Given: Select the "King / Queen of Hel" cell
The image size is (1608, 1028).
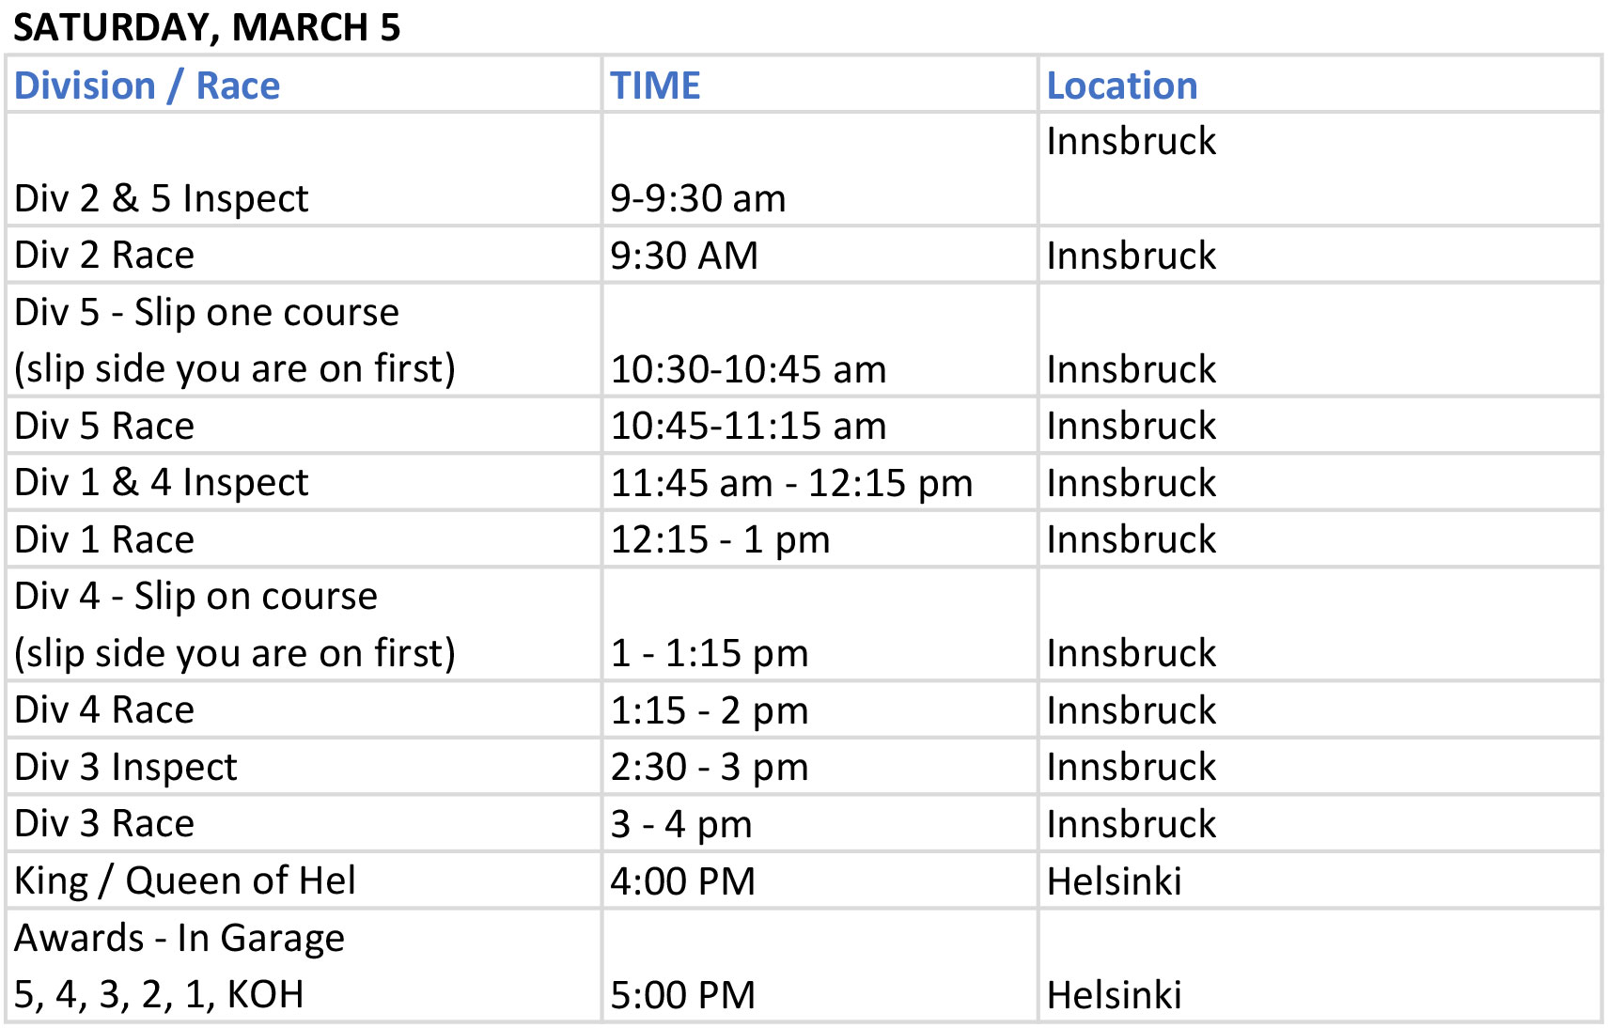Looking at the screenshot, I should pyautogui.click(x=185, y=880).
